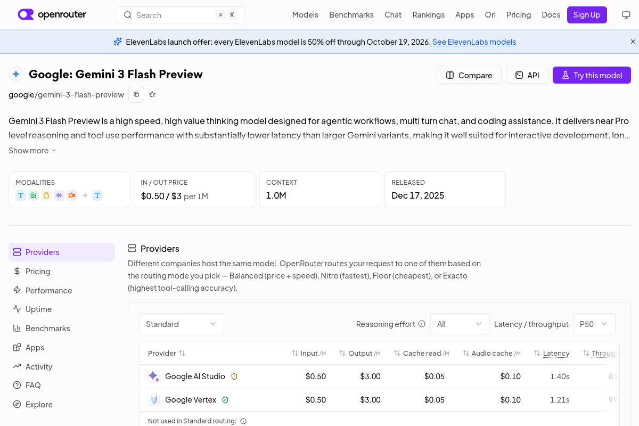Click the Google Vertex green shield badge
Image resolution: width=639 pixels, height=426 pixels.
click(225, 399)
